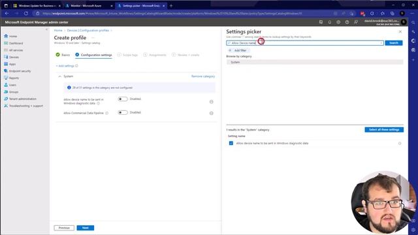418x235 pixels.
Task: Switch to Monitor - Microsoft Azure tab
Action: pos(89,6)
